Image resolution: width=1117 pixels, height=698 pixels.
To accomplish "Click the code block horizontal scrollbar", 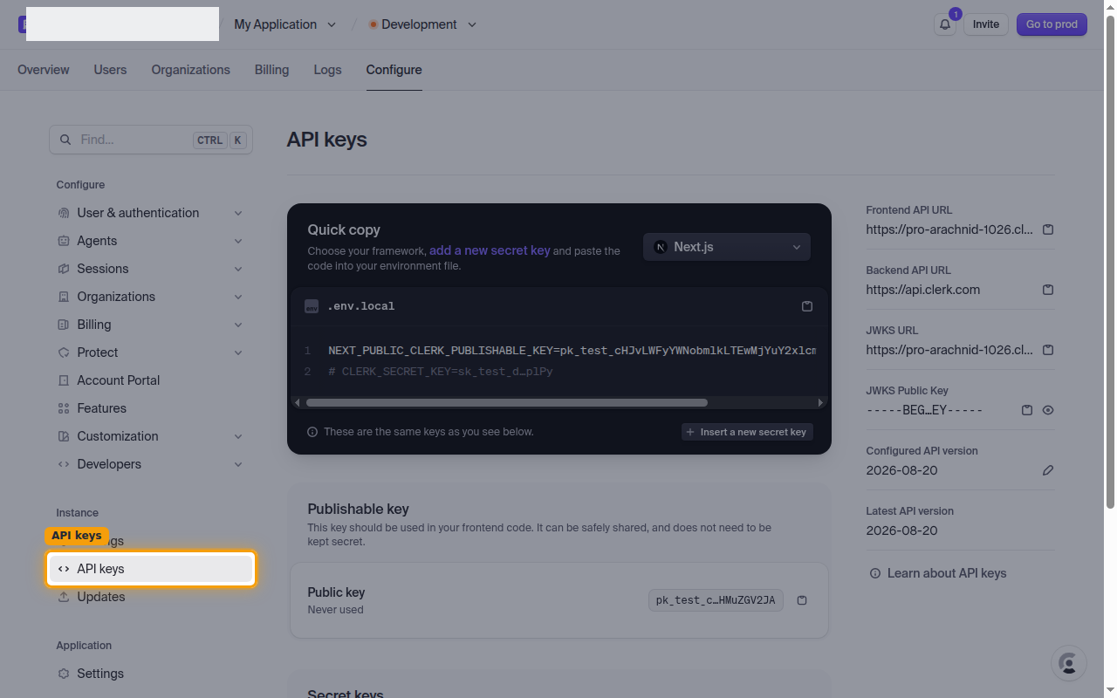I will [x=507, y=403].
